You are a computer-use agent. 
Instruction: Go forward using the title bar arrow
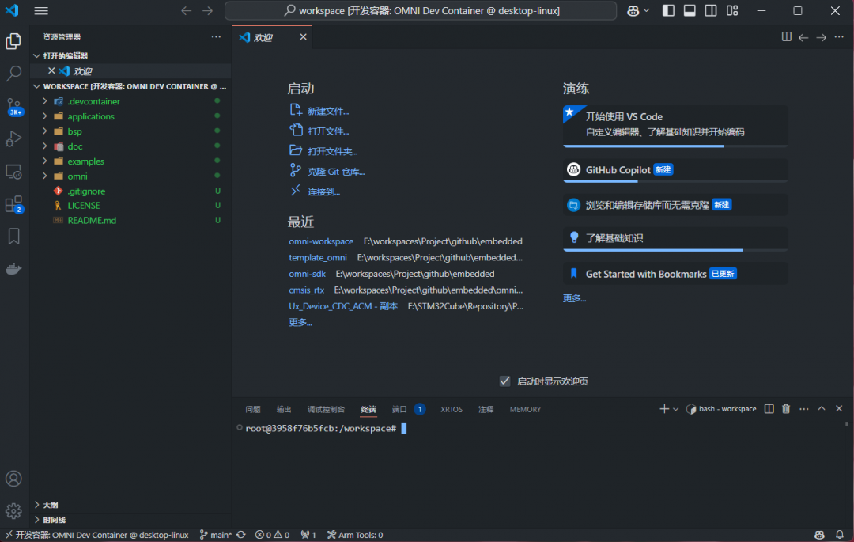207,11
